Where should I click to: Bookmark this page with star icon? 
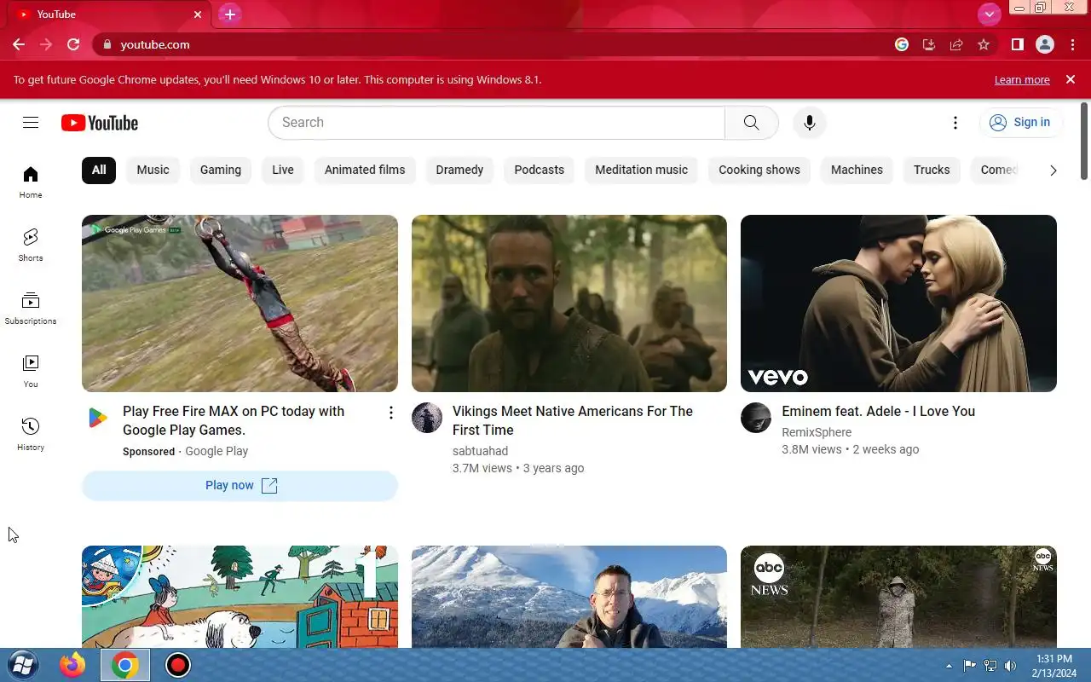click(984, 44)
